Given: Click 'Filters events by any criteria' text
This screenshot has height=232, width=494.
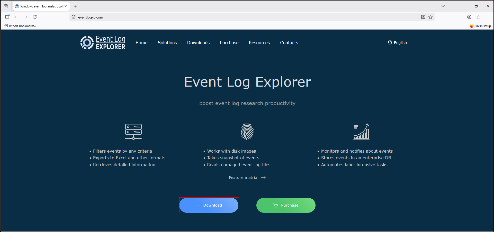Looking at the screenshot, I should click(x=122, y=151).
